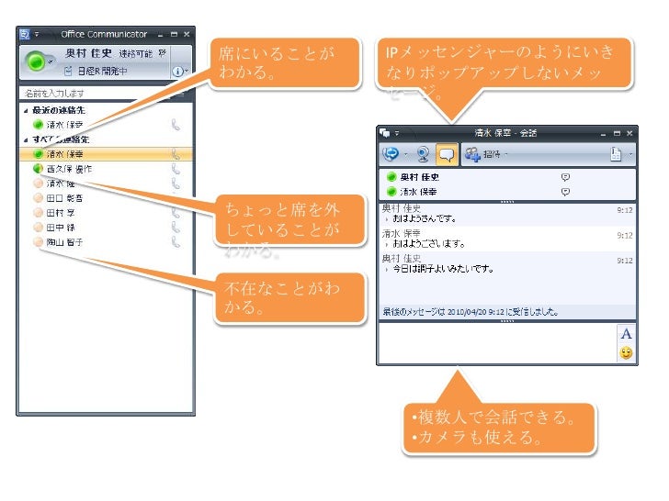Click phone icon on highlighted 清水 保幸 row
Screen dimensions: 669x501
[x=176, y=154]
